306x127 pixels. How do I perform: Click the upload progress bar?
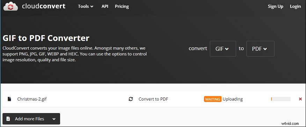tap(280, 99)
